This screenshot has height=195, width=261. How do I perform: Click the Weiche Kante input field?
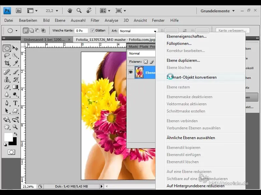pos(81,31)
